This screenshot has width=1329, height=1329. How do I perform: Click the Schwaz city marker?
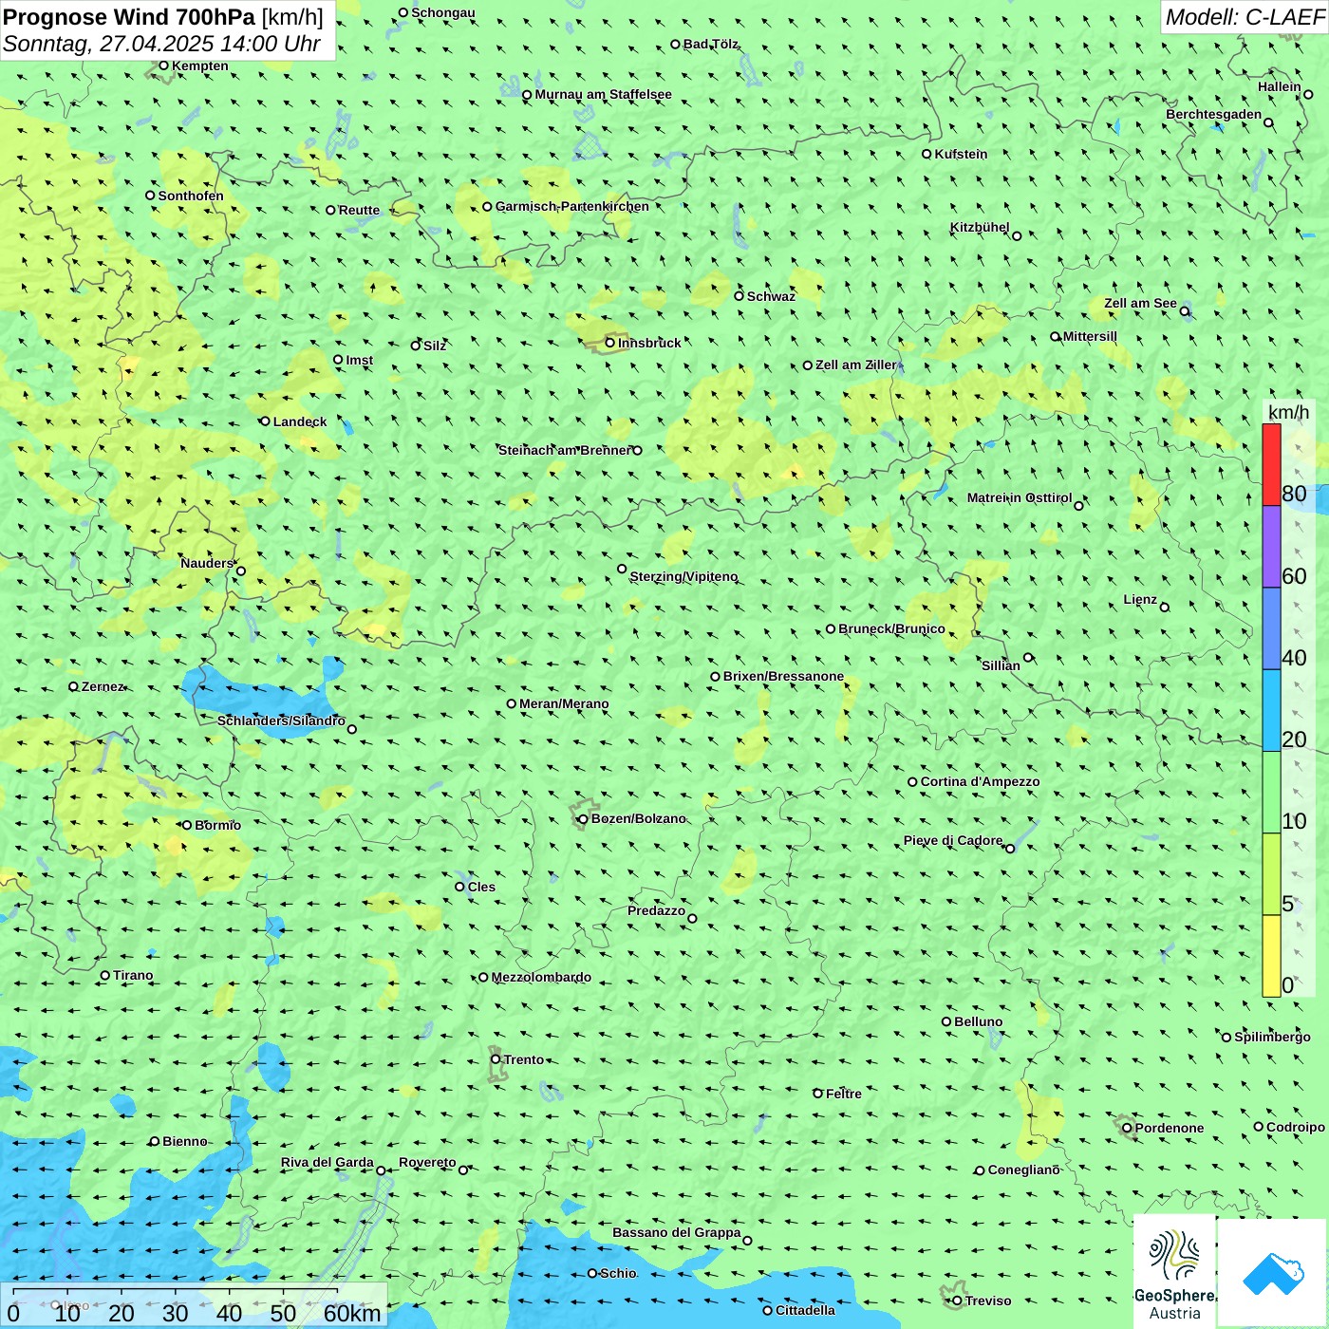739,296
